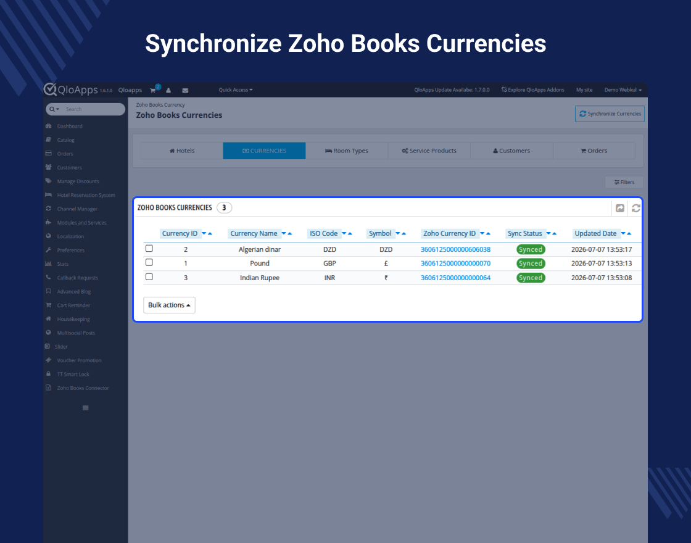Open Zoho Currency ID 3606125000000000070 link
The height and width of the screenshot is (543, 691).
(x=455, y=263)
